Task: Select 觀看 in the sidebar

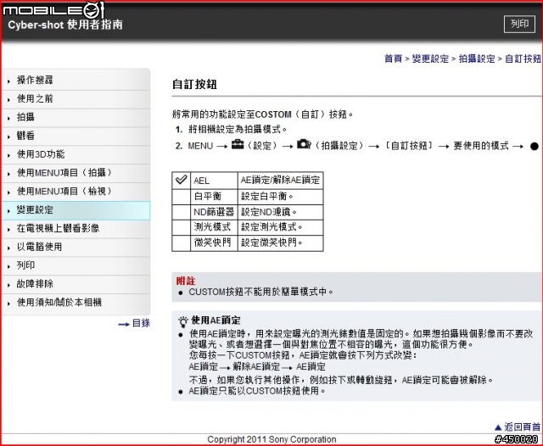Action: [76, 136]
